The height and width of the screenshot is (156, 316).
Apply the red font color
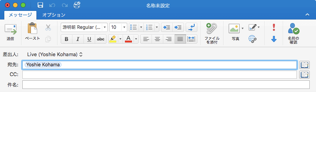(128, 39)
